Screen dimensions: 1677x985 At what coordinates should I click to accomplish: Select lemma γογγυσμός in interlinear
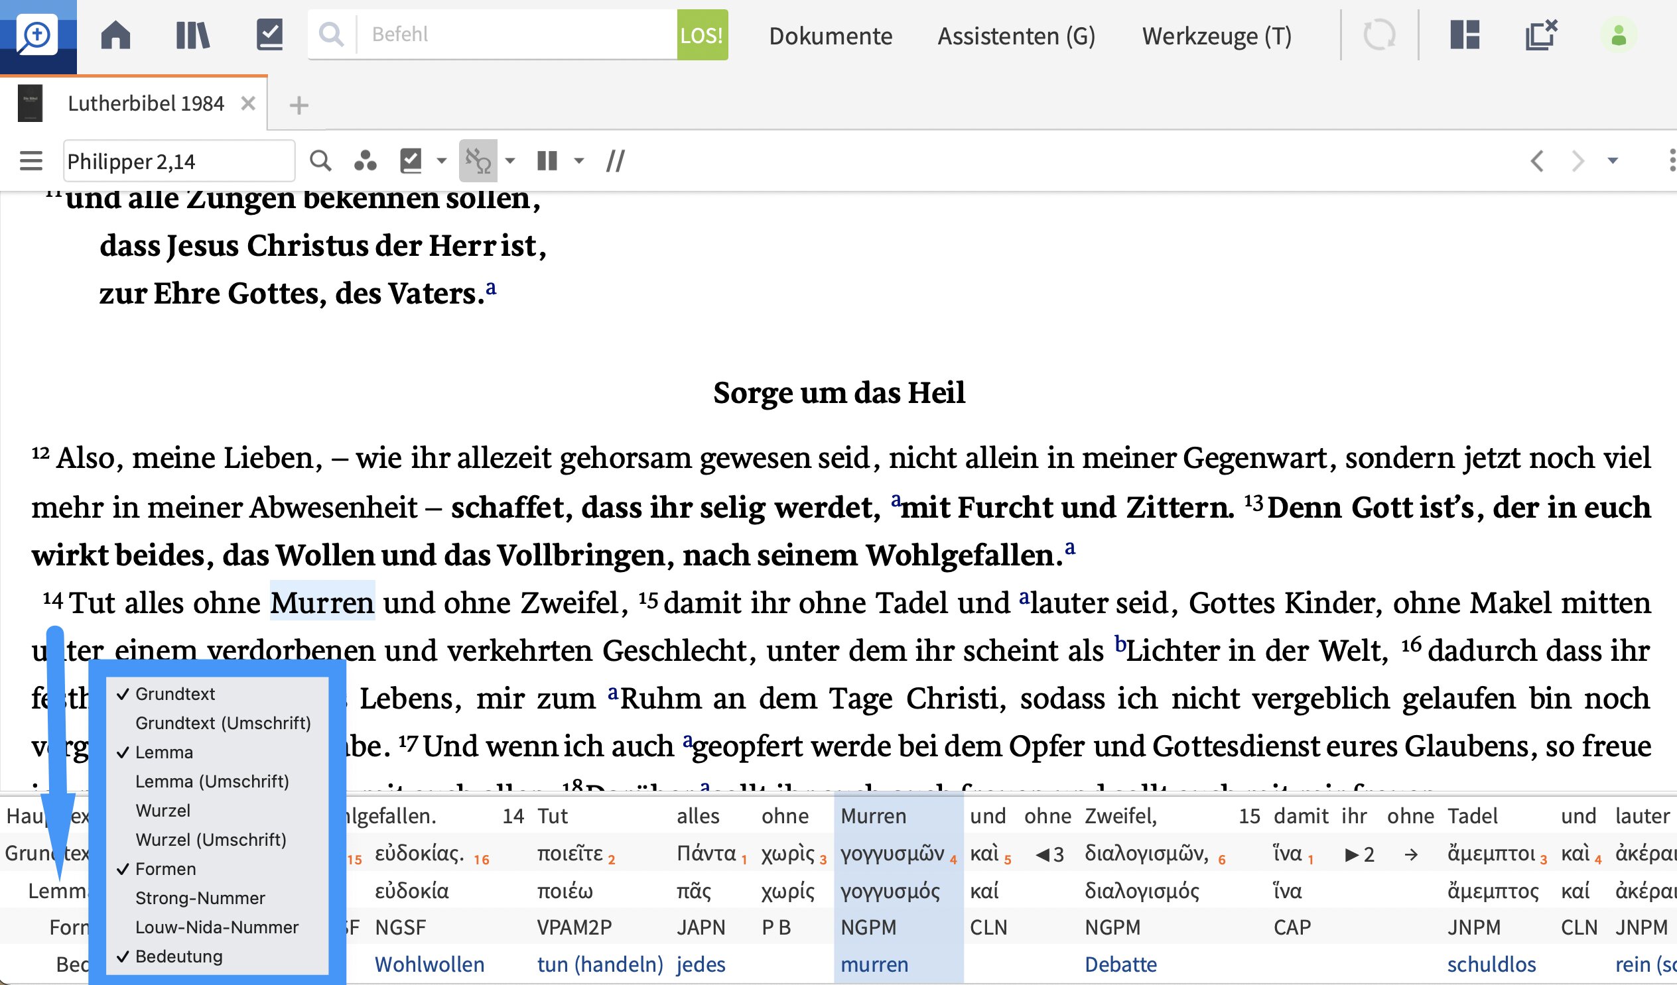890,892
